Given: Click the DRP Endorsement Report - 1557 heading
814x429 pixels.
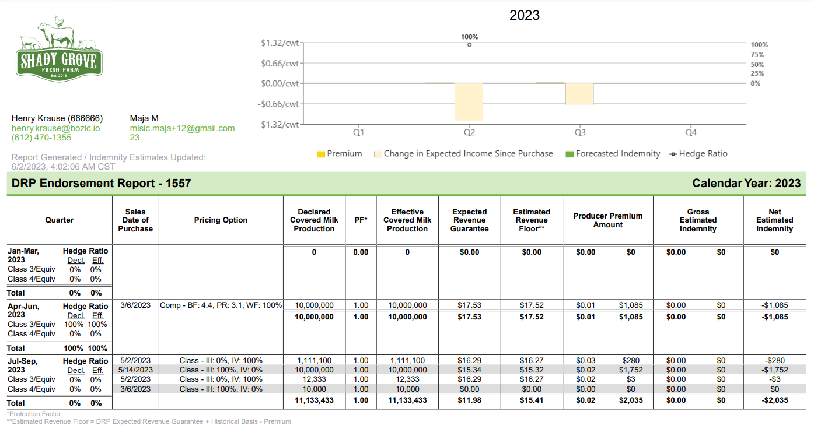Looking at the screenshot, I should (101, 183).
